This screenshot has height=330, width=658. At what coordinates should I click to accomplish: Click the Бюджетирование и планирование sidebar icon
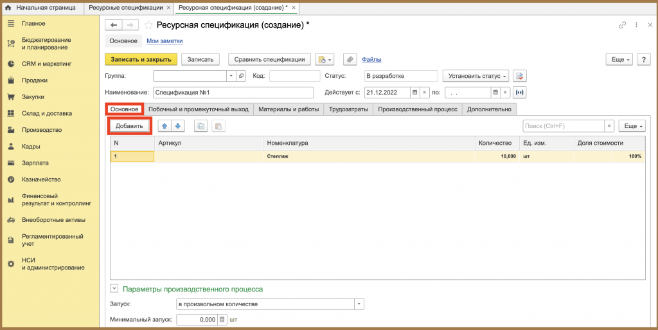tap(12, 44)
